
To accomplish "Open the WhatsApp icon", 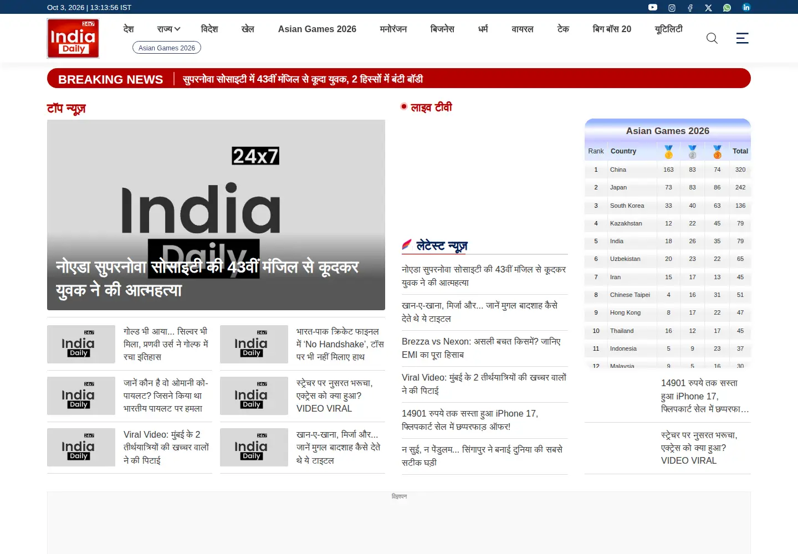I will pyautogui.click(x=727, y=8).
